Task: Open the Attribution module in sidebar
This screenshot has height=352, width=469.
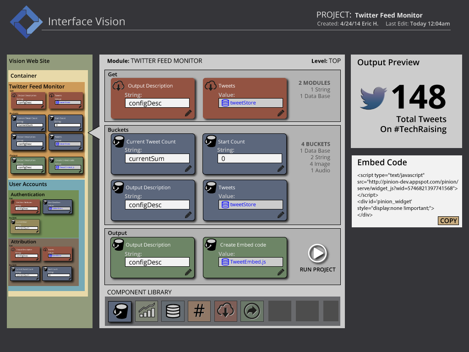Action: [x=23, y=242]
